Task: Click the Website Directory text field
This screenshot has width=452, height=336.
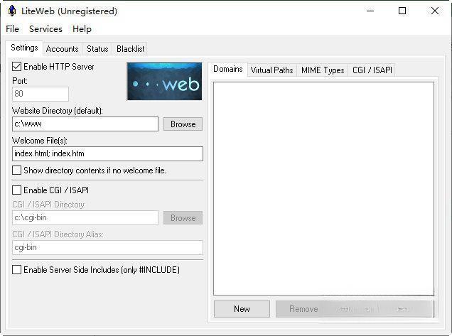Action: pos(85,124)
